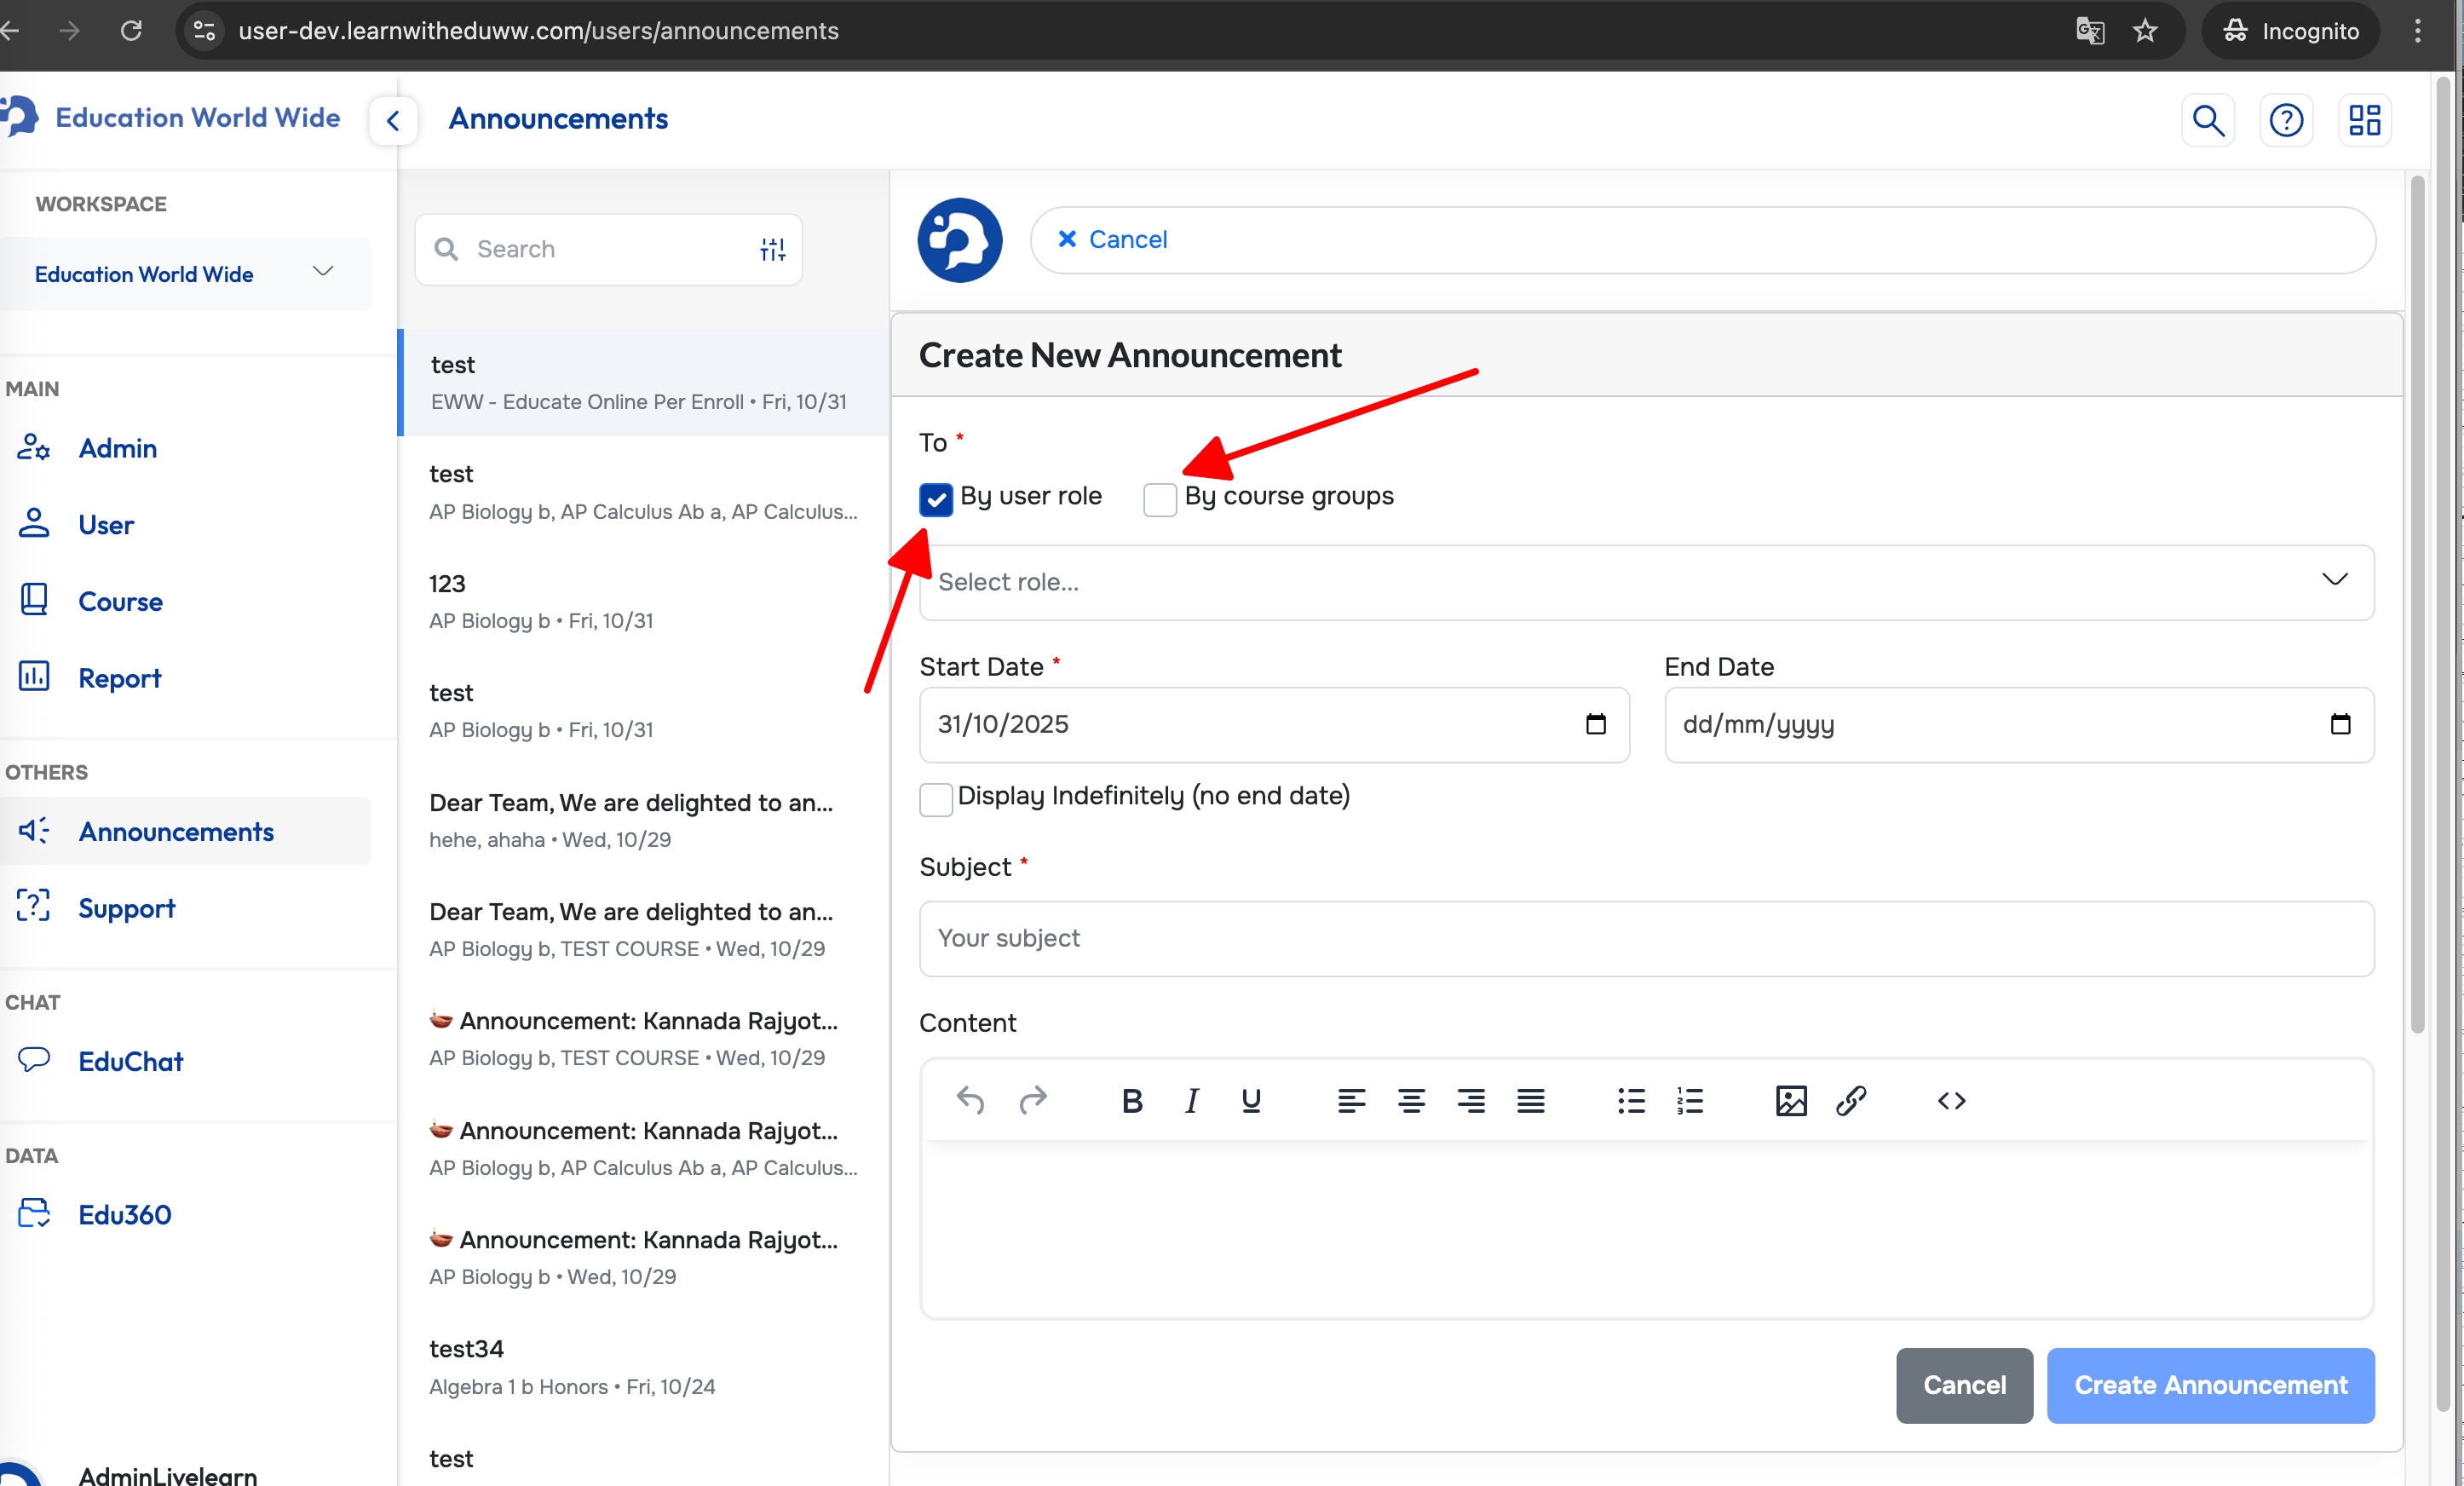Uncheck the By user role checkbox

click(x=936, y=498)
